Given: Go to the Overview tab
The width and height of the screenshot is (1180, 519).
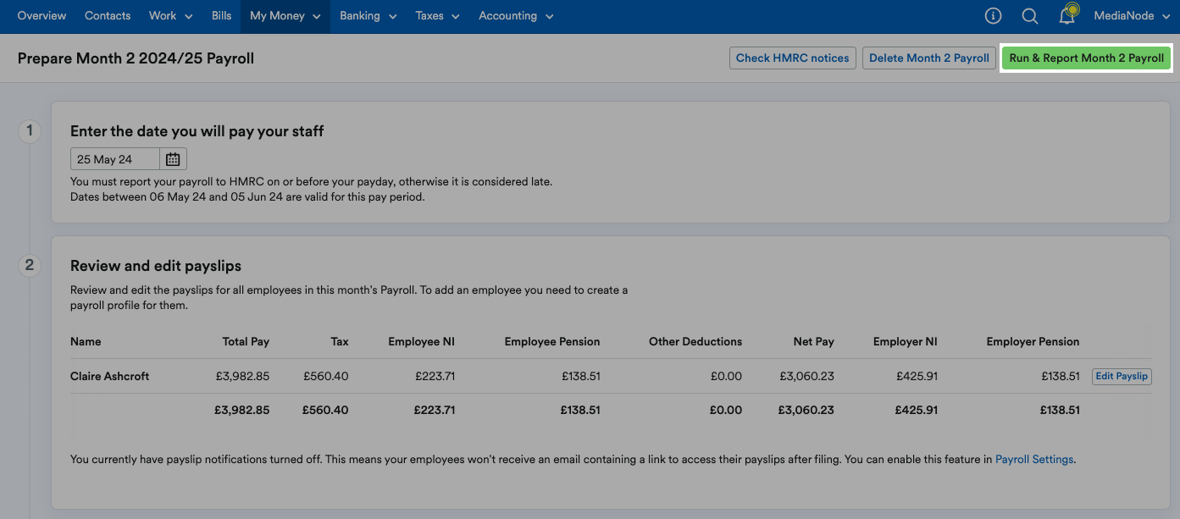Looking at the screenshot, I should pyautogui.click(x=42, y=16).
